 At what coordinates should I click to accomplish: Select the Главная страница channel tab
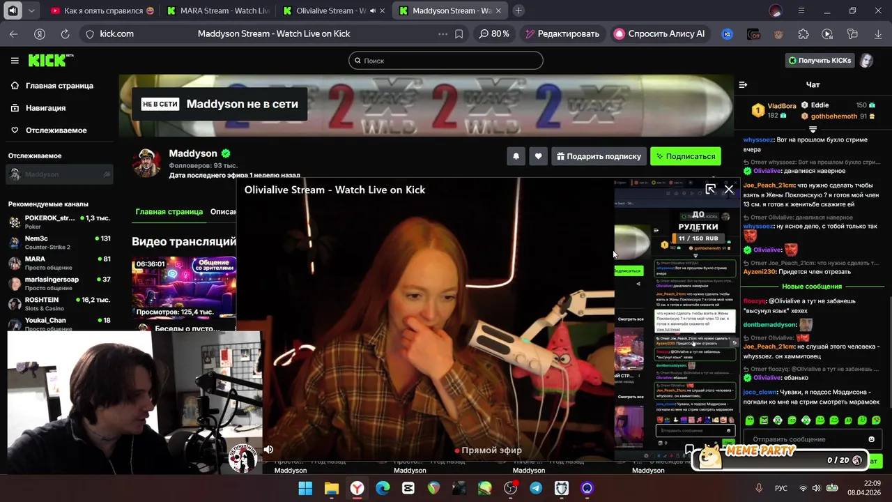[x=169, y=211]
